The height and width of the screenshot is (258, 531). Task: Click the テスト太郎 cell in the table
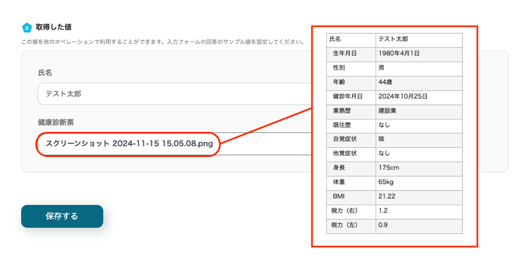tap(419, 41)
